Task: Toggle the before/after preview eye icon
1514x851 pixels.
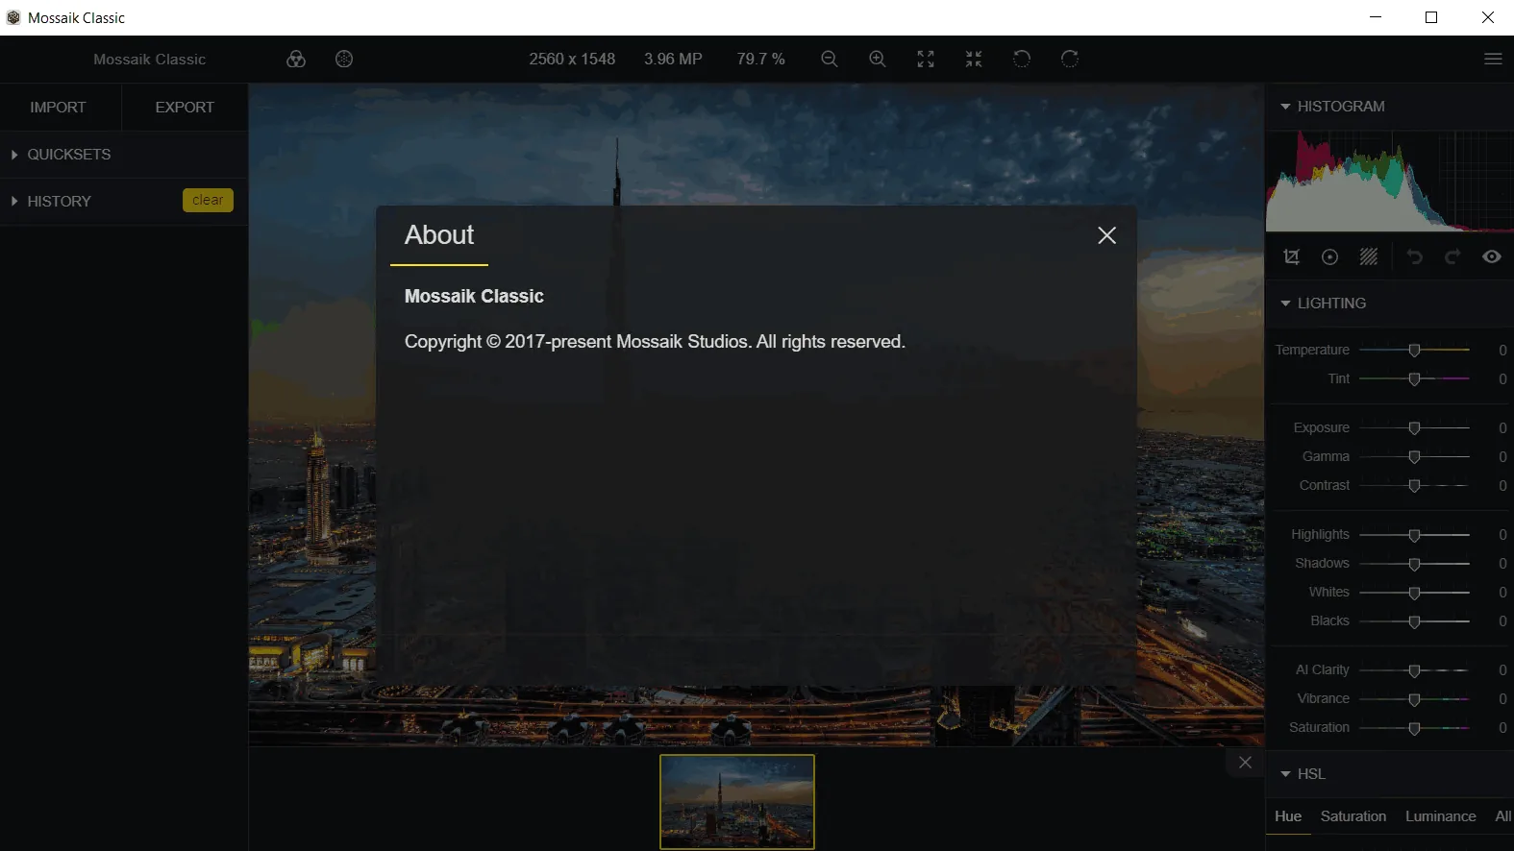Action: pos(1492,256)
